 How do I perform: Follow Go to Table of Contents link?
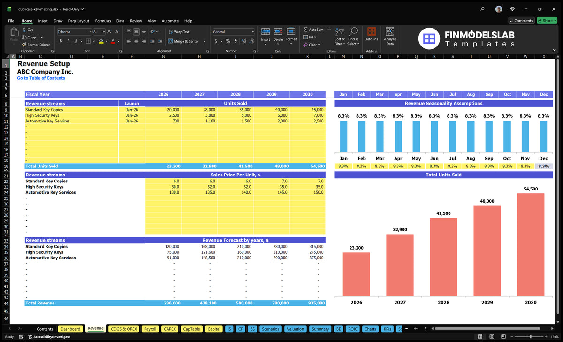41,78
